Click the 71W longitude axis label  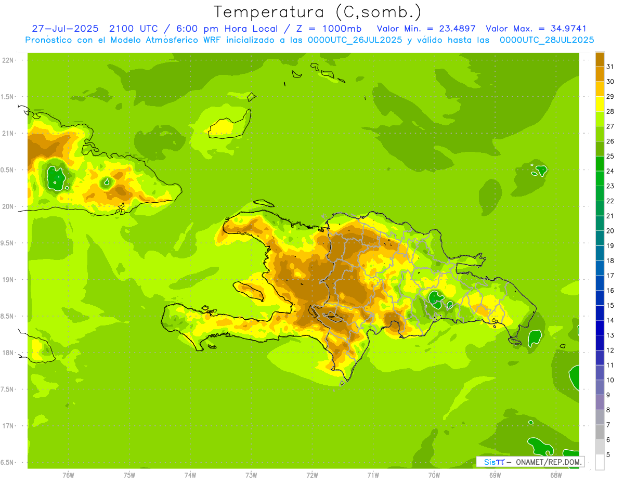(x=373, y=475)
